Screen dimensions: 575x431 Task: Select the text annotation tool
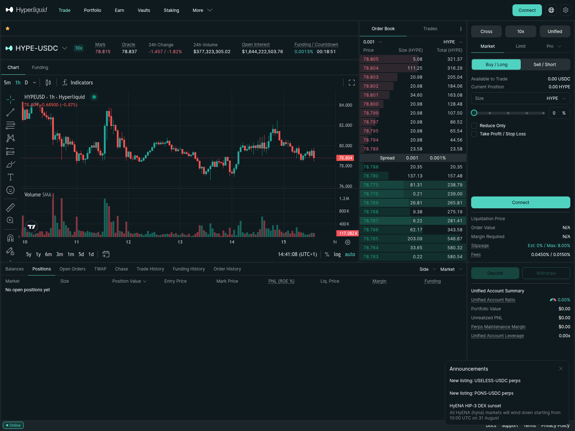[x=10, y=177]
